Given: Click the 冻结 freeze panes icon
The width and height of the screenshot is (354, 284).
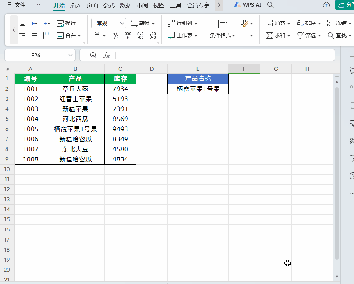Looking at the screenshot, I should click(330, 23).
